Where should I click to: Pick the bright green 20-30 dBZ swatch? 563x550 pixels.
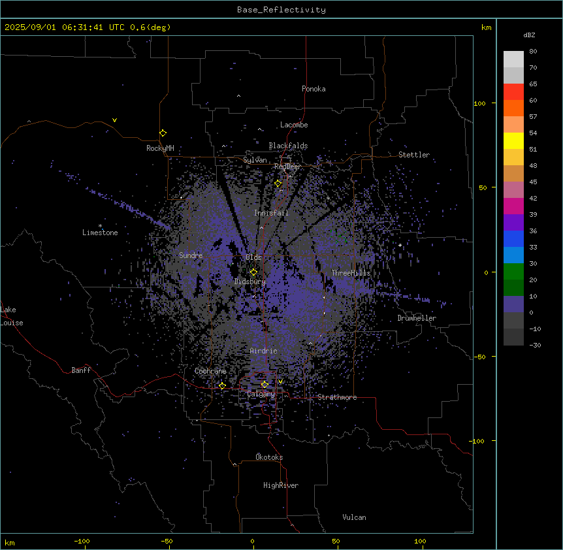tap(513, 272)
